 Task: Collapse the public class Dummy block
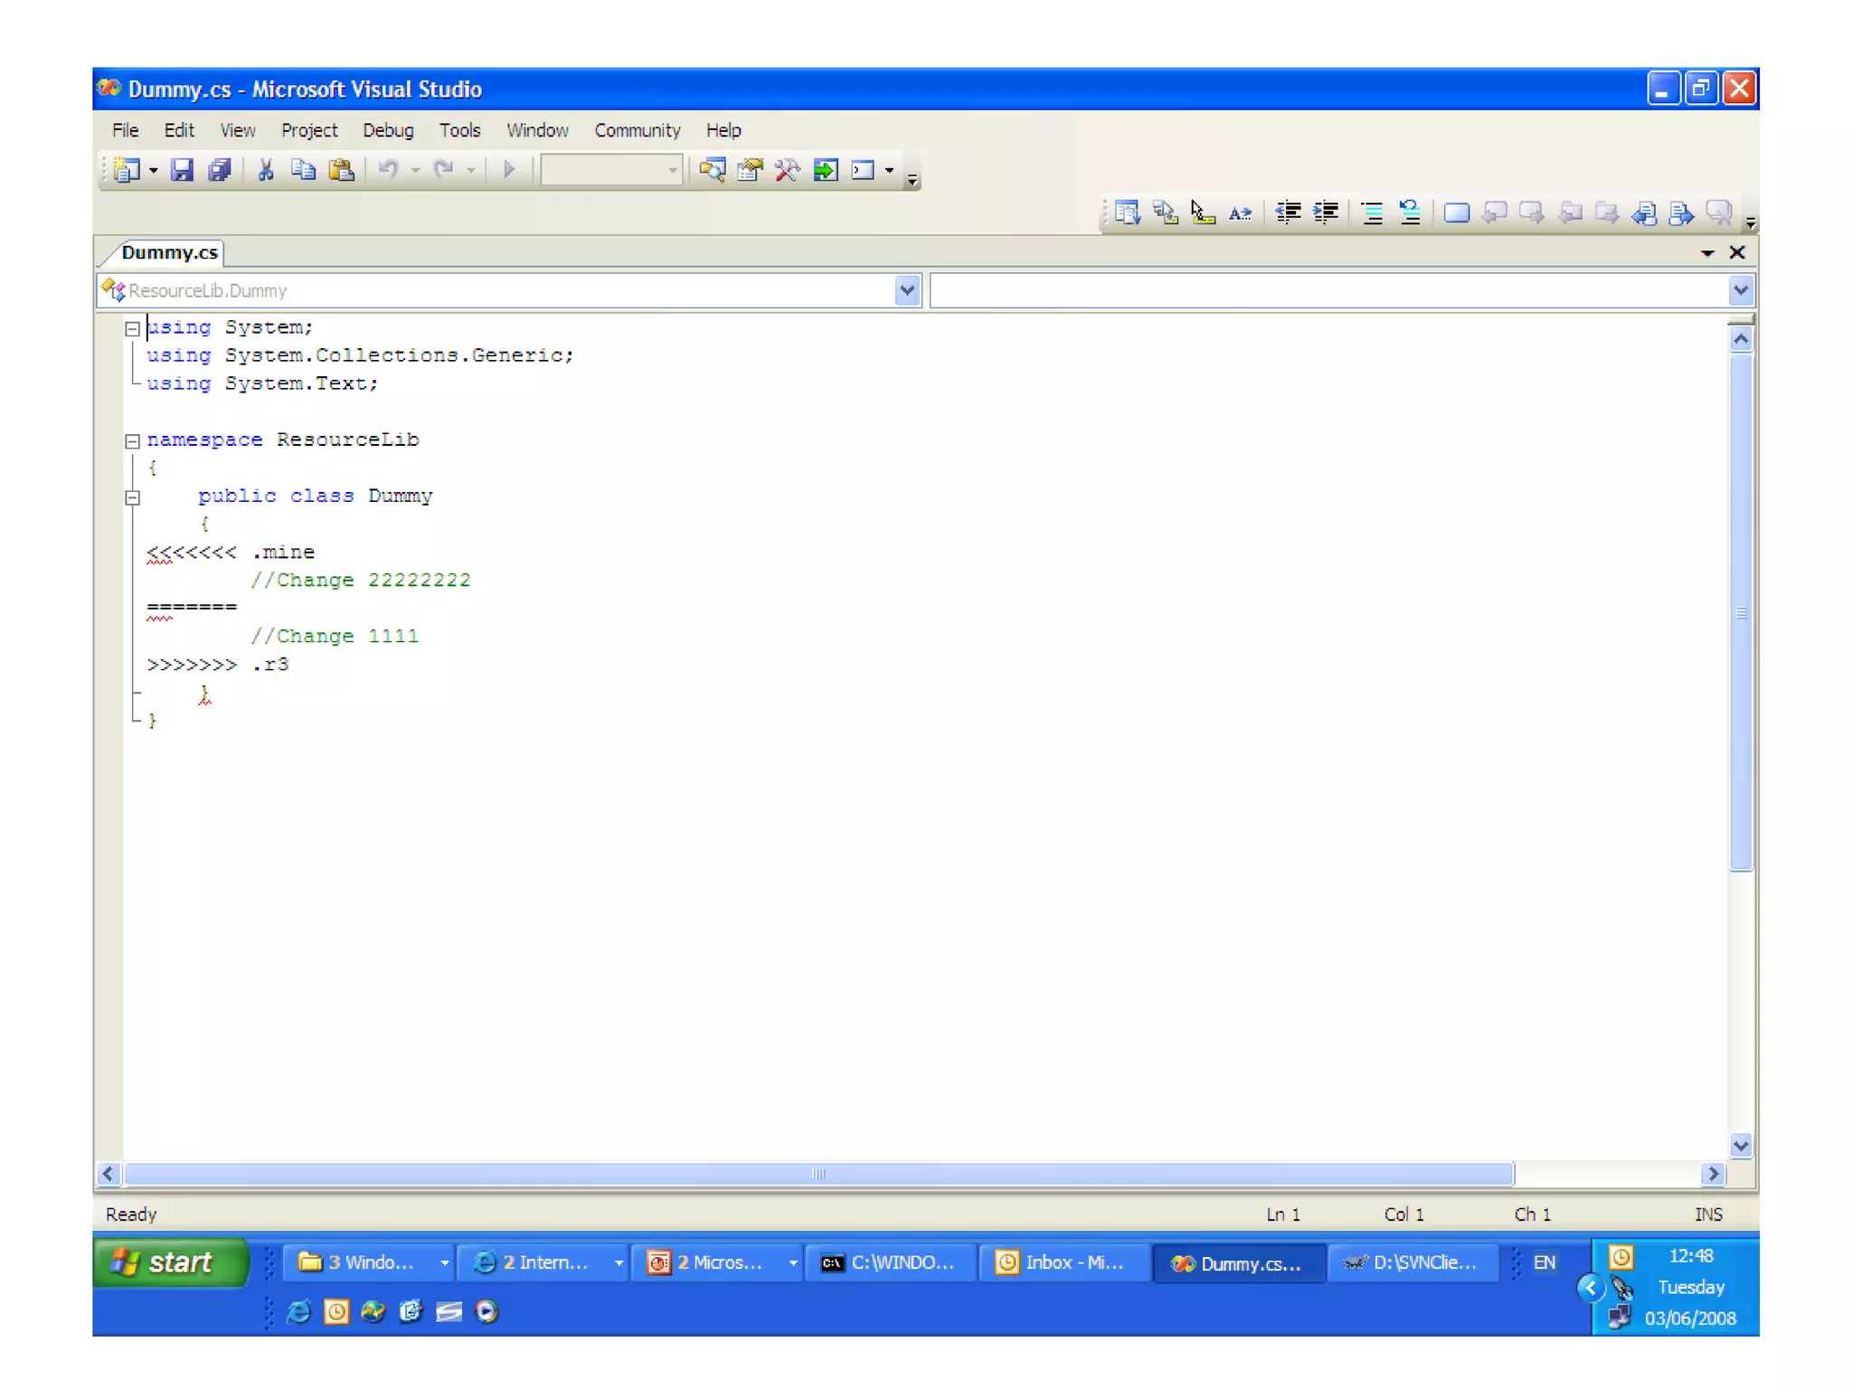132,497
